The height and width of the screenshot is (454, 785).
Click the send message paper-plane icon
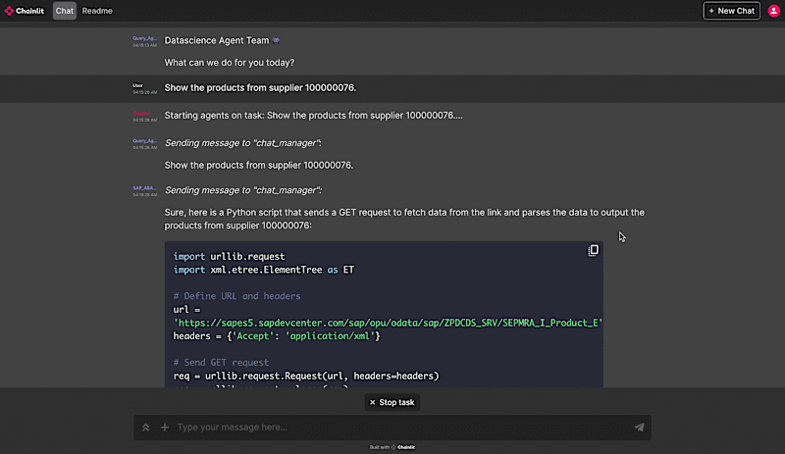click(640, 427)
